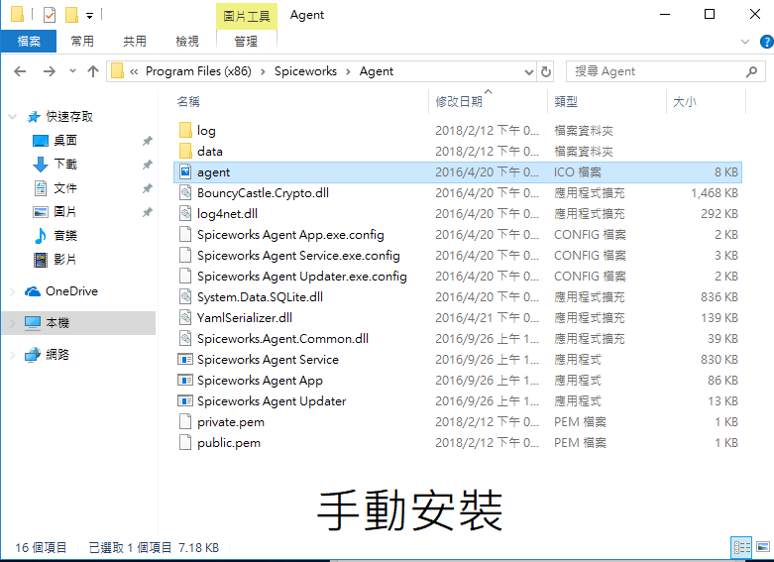Open 下載 in the navigation pane

[x=65, y=164]
